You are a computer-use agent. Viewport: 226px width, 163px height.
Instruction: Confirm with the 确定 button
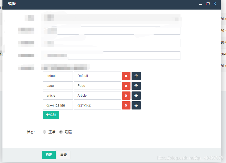click(x=49, y=155)
